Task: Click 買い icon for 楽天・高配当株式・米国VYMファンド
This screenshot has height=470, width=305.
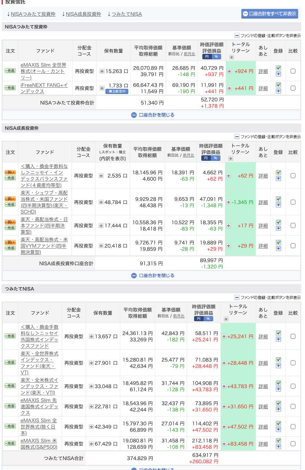Action: coord(10,243)
